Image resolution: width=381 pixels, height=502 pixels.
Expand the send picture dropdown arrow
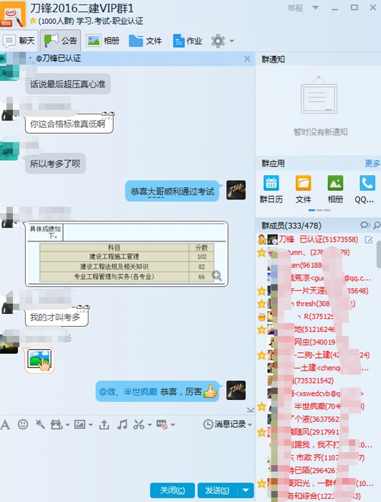pos(90,425)
